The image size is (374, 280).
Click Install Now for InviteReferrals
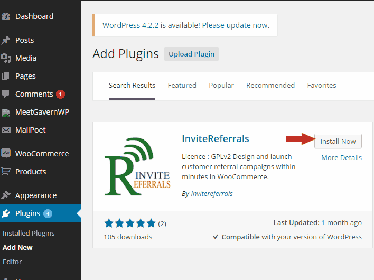338,141
